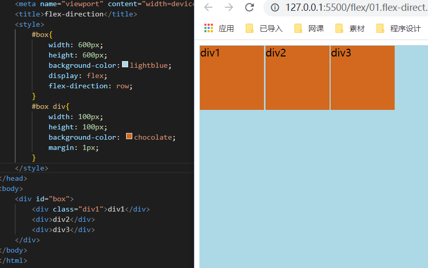Click the address bar URL text

[x=356, y=7]
